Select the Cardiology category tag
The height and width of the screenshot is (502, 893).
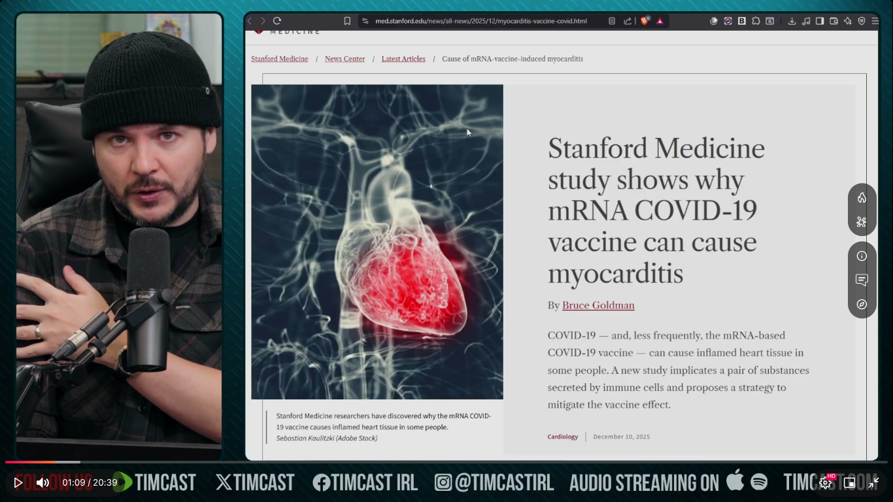pos(563,437)
